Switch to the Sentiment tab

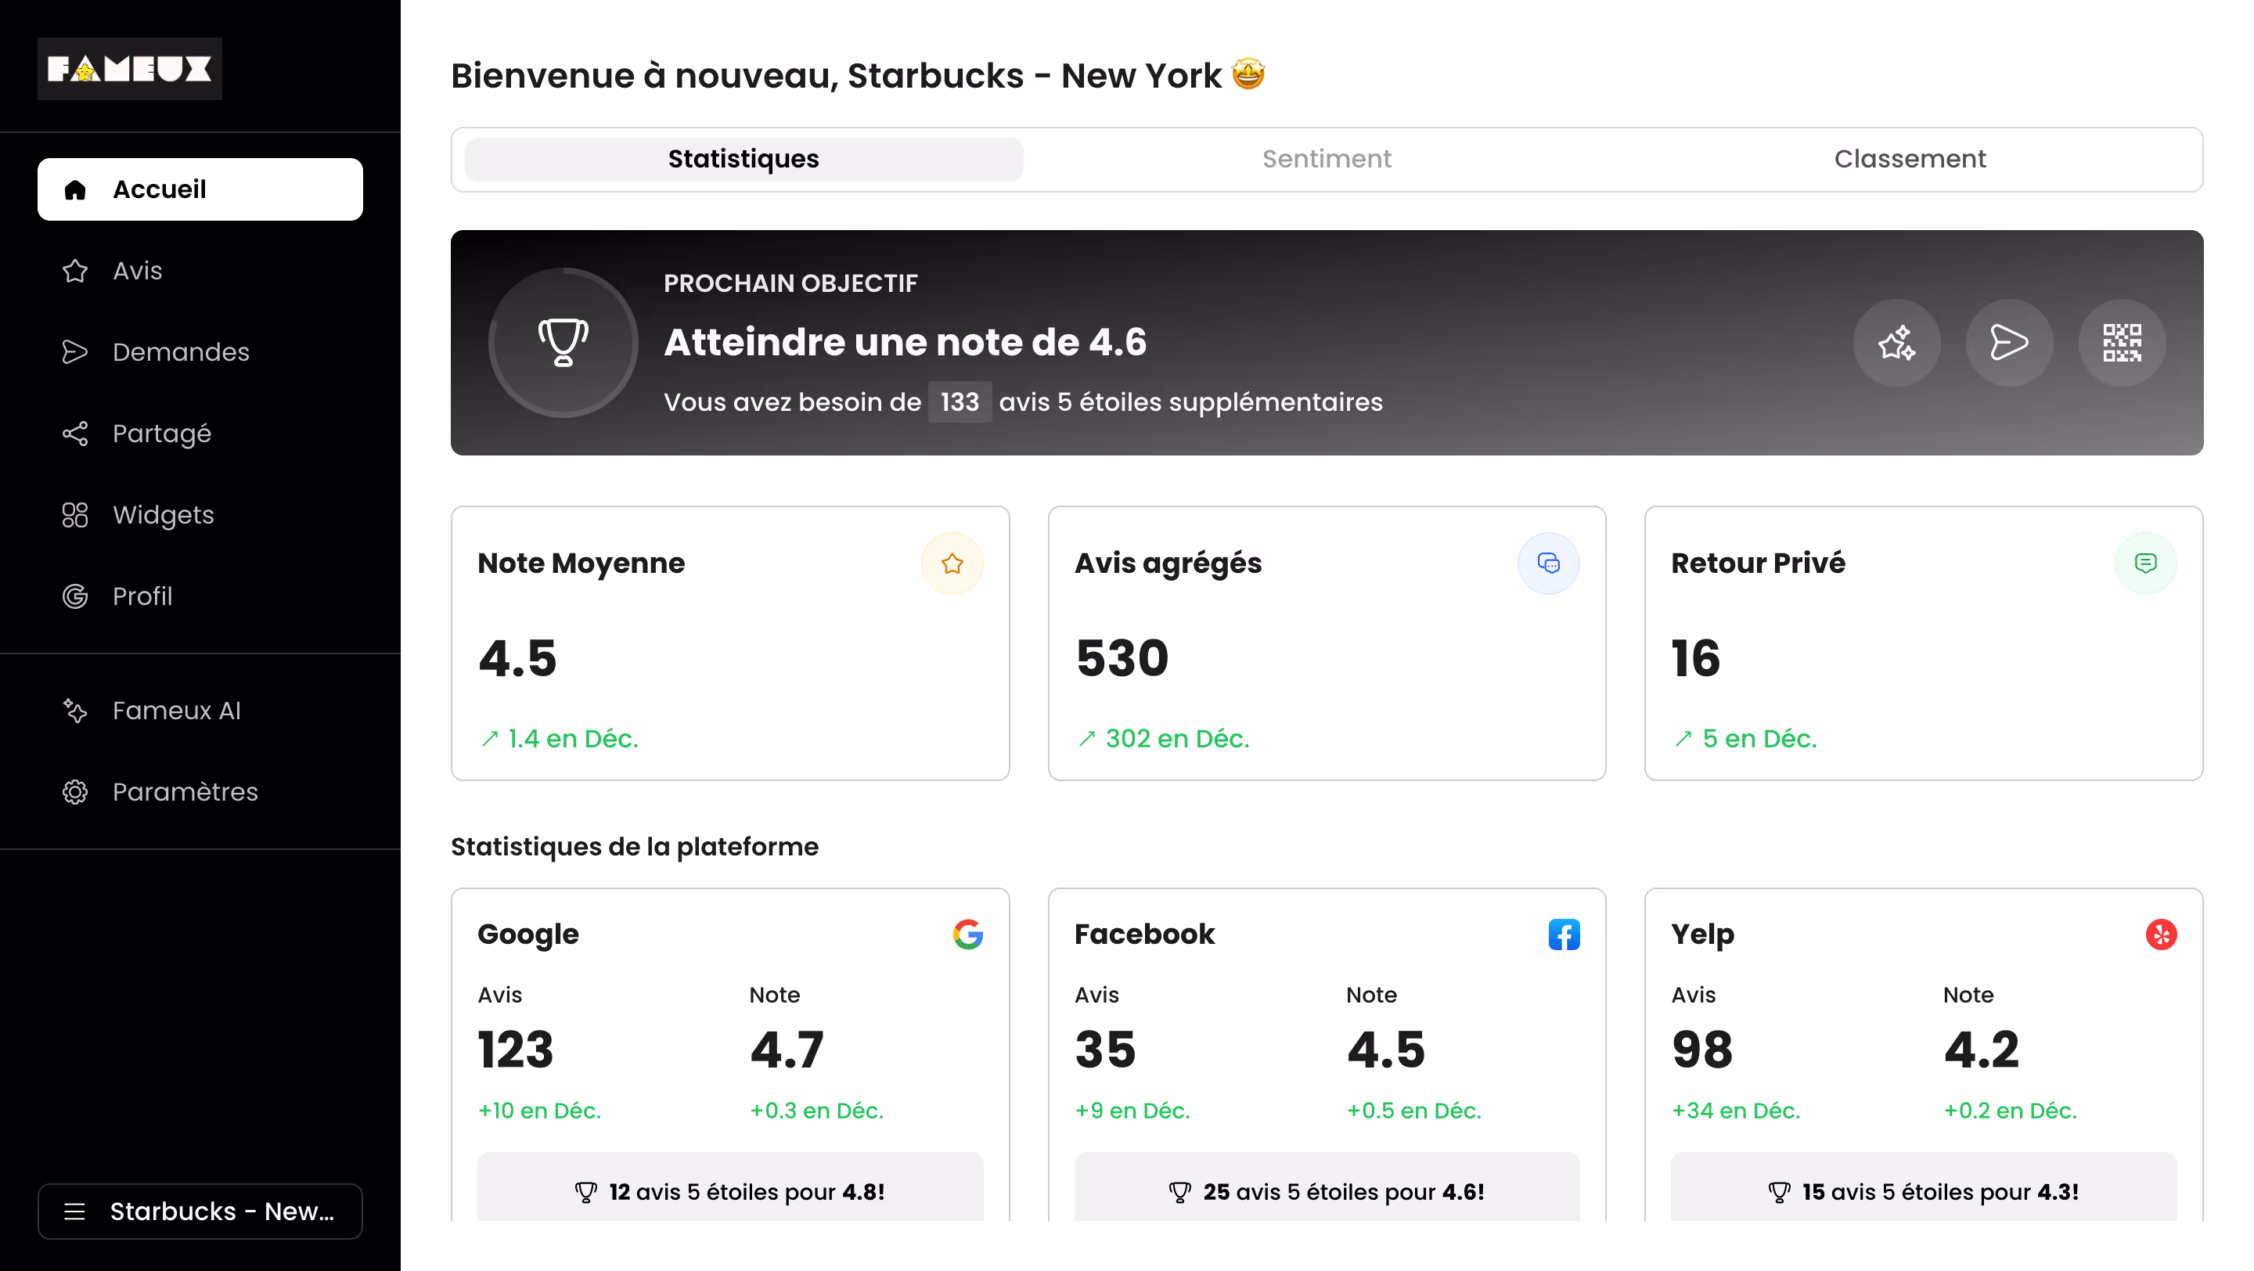[x=1327, y=158]
